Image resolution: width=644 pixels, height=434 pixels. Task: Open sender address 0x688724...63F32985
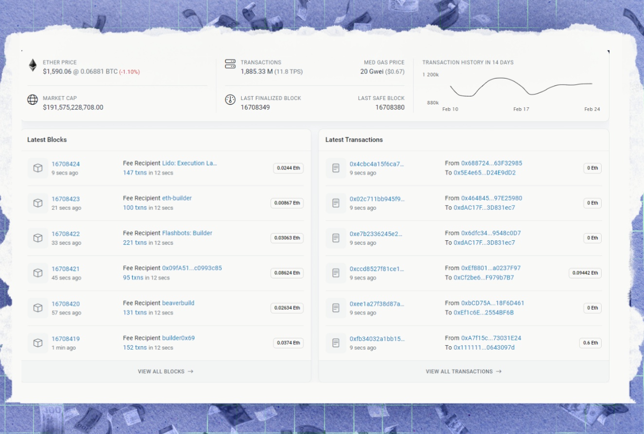coord(492,163)
